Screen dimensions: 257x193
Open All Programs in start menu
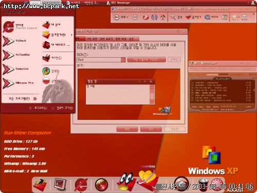[23, 99]
